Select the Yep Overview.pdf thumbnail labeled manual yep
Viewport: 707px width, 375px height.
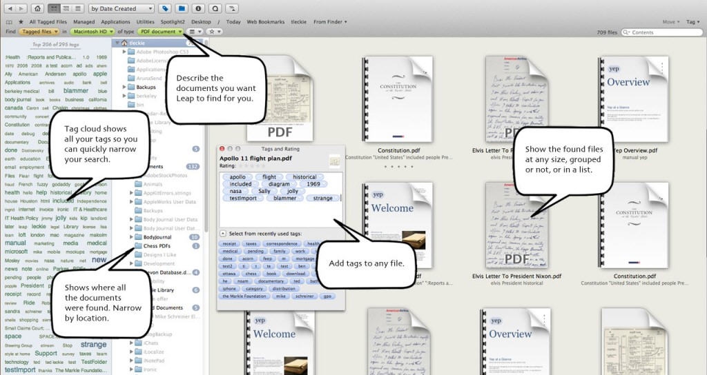pos(635,99)
